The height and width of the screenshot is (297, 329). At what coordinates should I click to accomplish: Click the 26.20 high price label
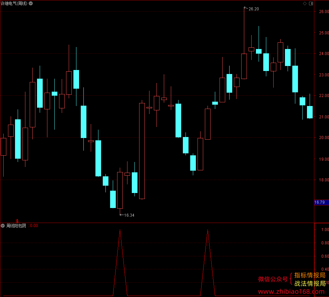254,9
